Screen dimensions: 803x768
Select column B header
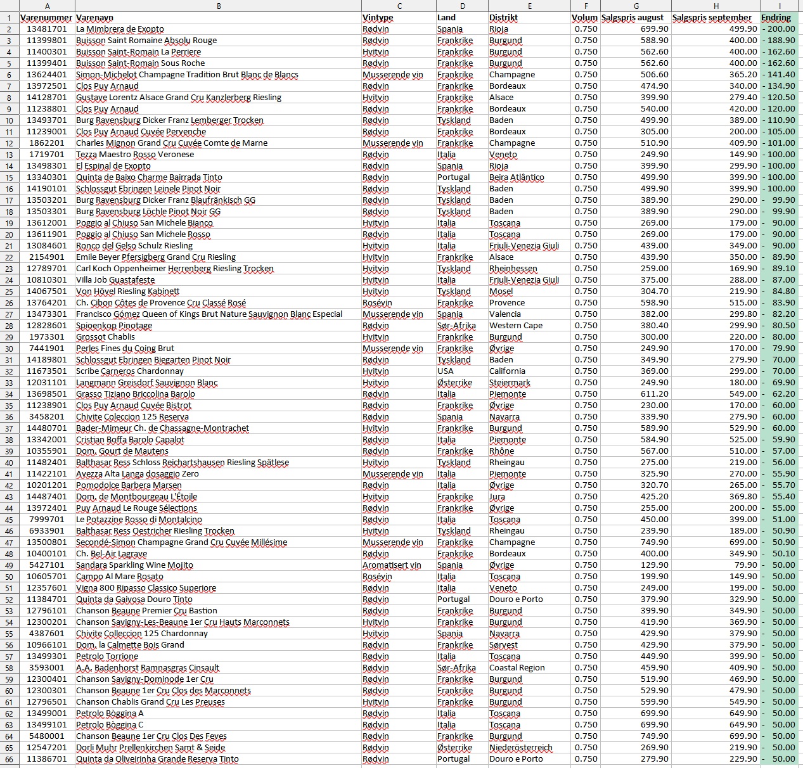click(x=218, y=6)
